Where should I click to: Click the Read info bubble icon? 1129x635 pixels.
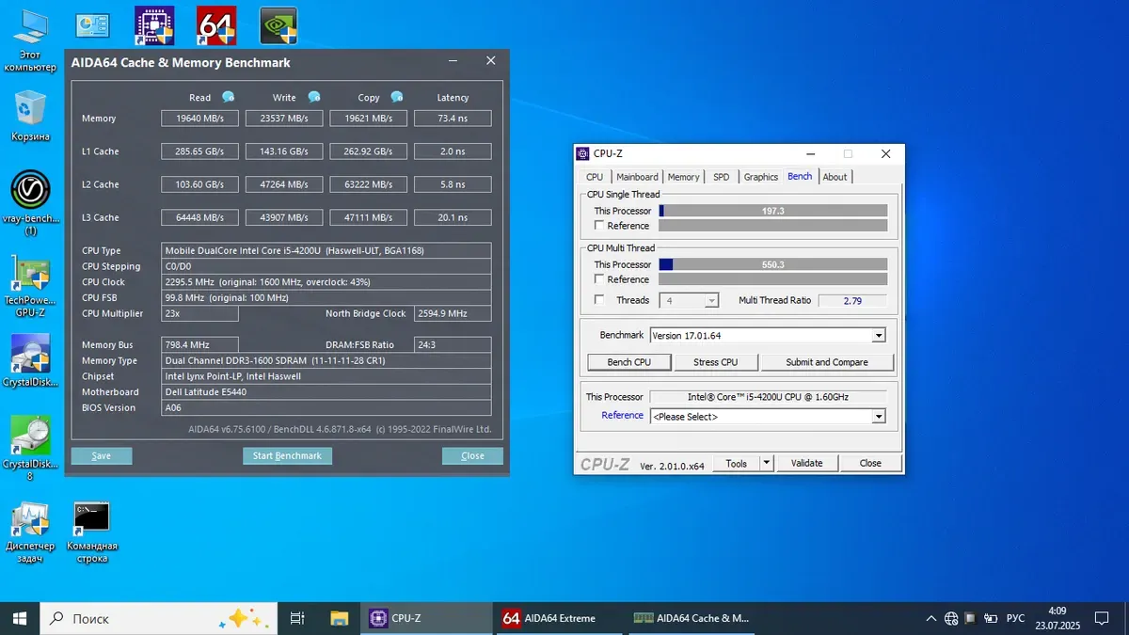click(x=228, y=97)
